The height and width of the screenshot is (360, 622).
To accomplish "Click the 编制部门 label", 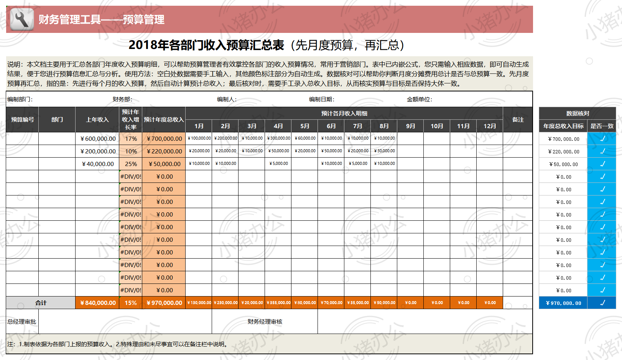I will [x=20, y=99].
